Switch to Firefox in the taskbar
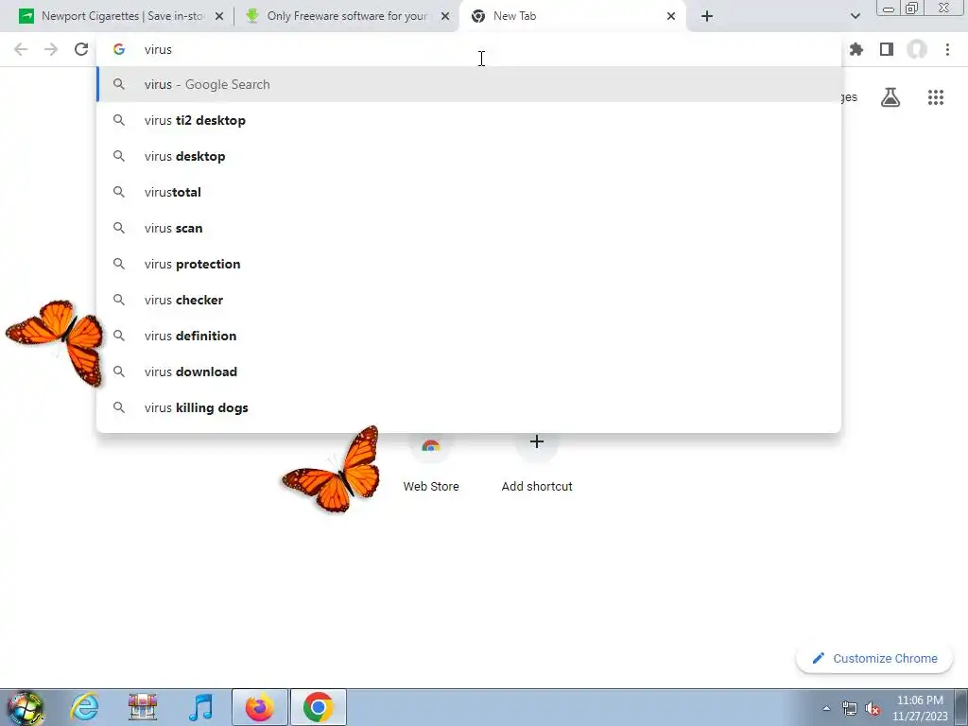This screenshot has width=968, height=726. (x=259, y=707)
